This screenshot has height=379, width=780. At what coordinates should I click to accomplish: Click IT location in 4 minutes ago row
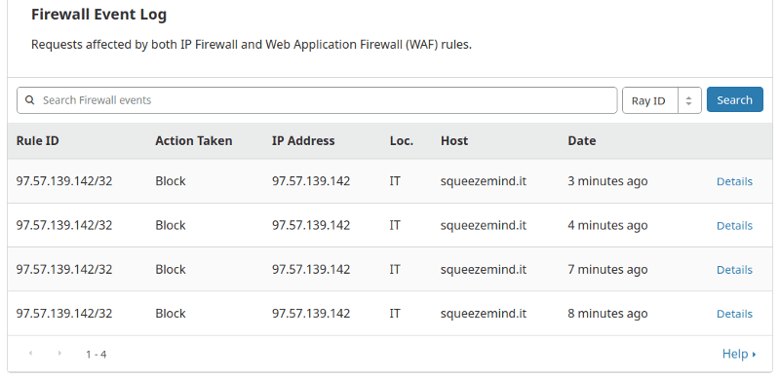[x=395, y=225]
